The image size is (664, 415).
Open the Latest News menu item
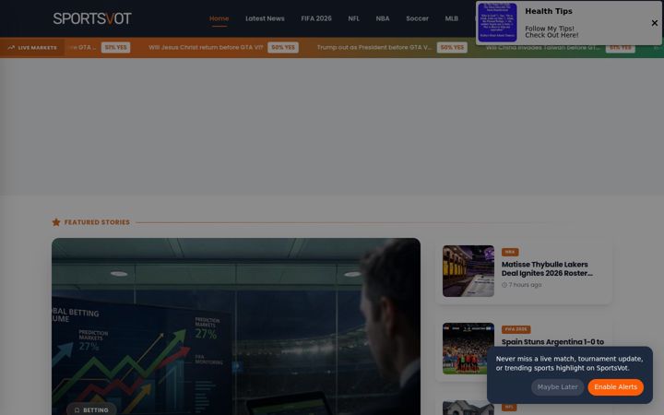[265, 18]
